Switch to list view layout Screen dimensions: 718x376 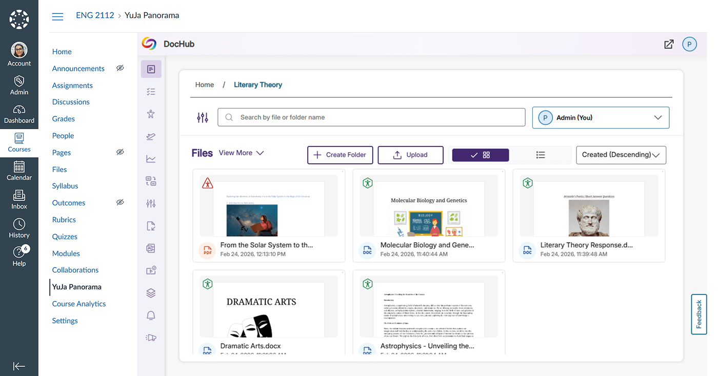pyautogui.click(x=540, y=155)
